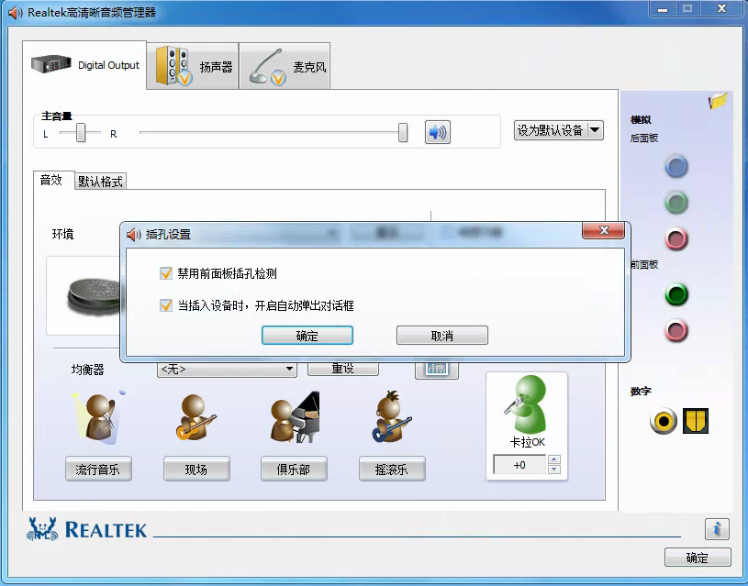
Task: Switch to the 麦克风 tab
Action: tap(285, 66)
